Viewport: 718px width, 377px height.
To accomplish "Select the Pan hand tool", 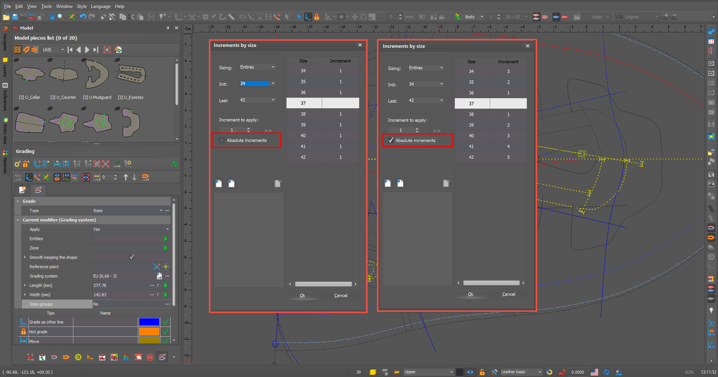I will 52,17.
